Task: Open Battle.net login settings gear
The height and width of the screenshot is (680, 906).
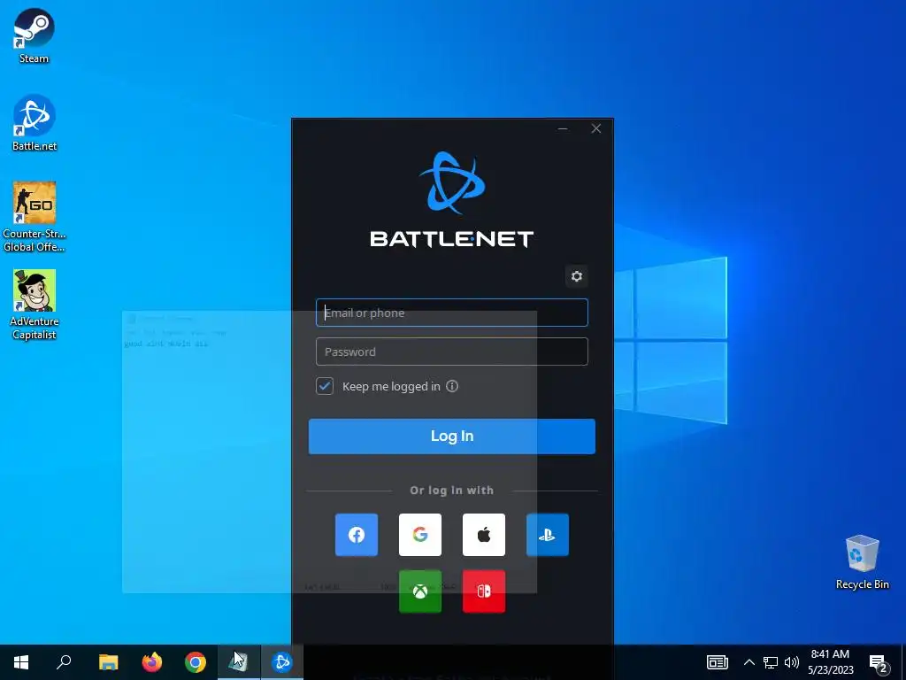Action: (577, 276)
